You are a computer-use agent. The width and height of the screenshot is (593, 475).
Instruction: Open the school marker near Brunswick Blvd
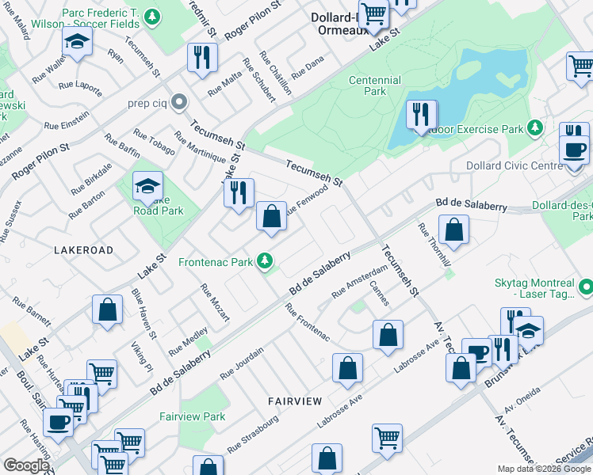[x=528, y=334]
